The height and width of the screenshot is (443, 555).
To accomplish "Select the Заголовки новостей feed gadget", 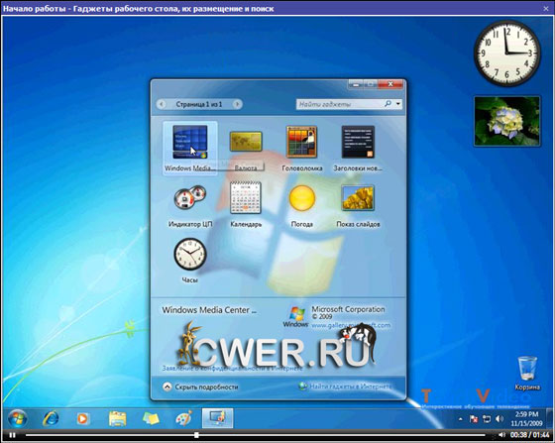I will pyautogui.click(x=358, y=142).
